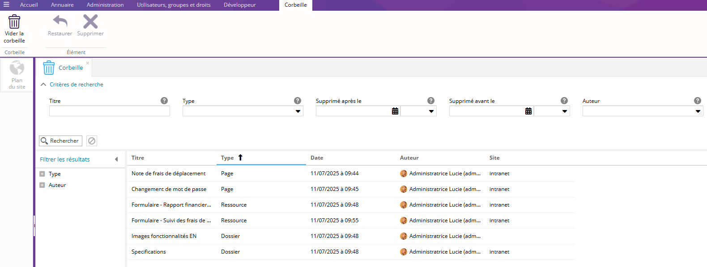
Task: Show help for Supprimé après le
Action: tap(431, 101)
